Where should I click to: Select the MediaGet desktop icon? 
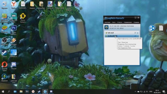pyautogui.click(x=4, y=78)
